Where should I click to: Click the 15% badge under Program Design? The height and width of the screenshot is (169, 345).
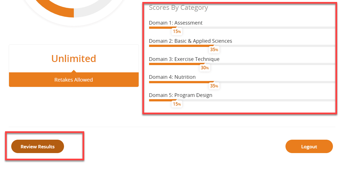[177, 104]
